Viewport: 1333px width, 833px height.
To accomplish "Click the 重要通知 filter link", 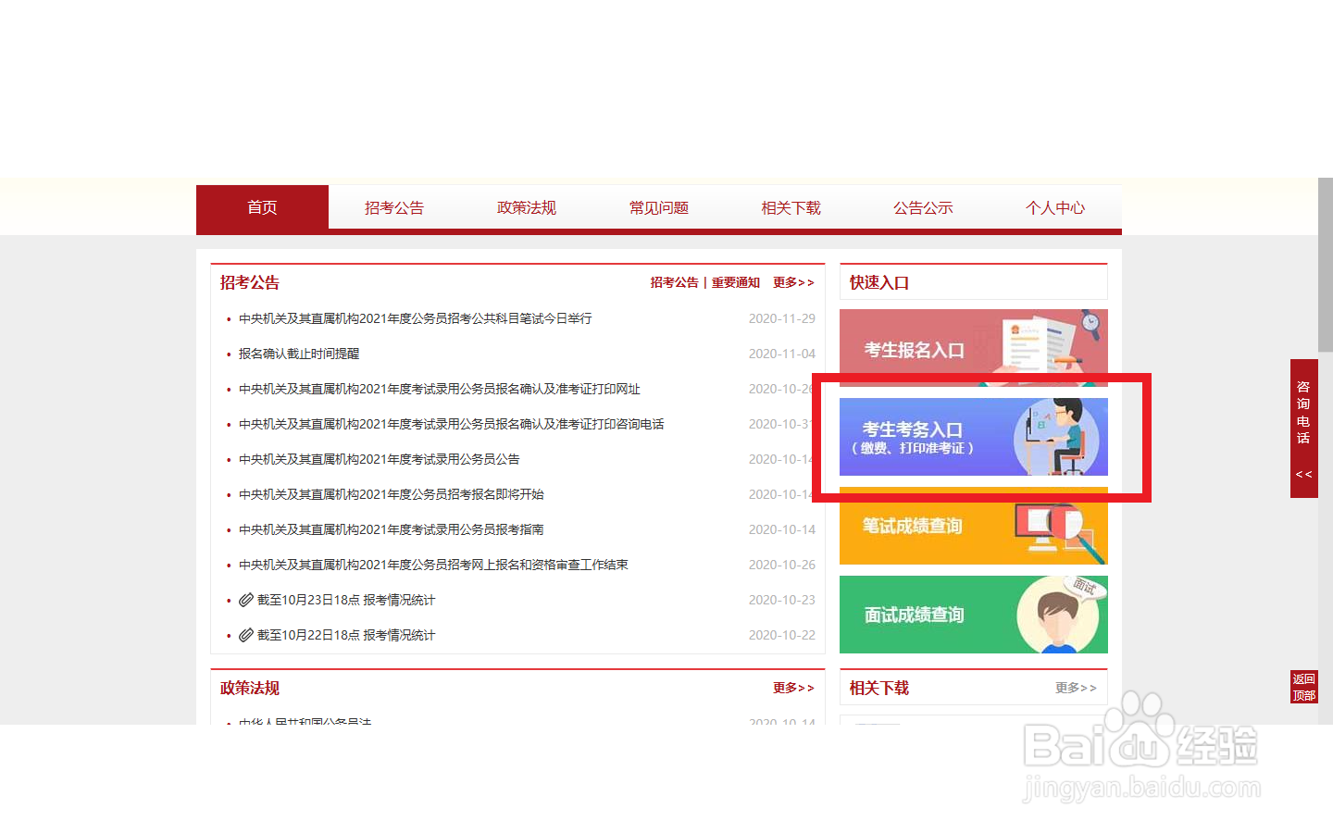I will pos(735,282).
